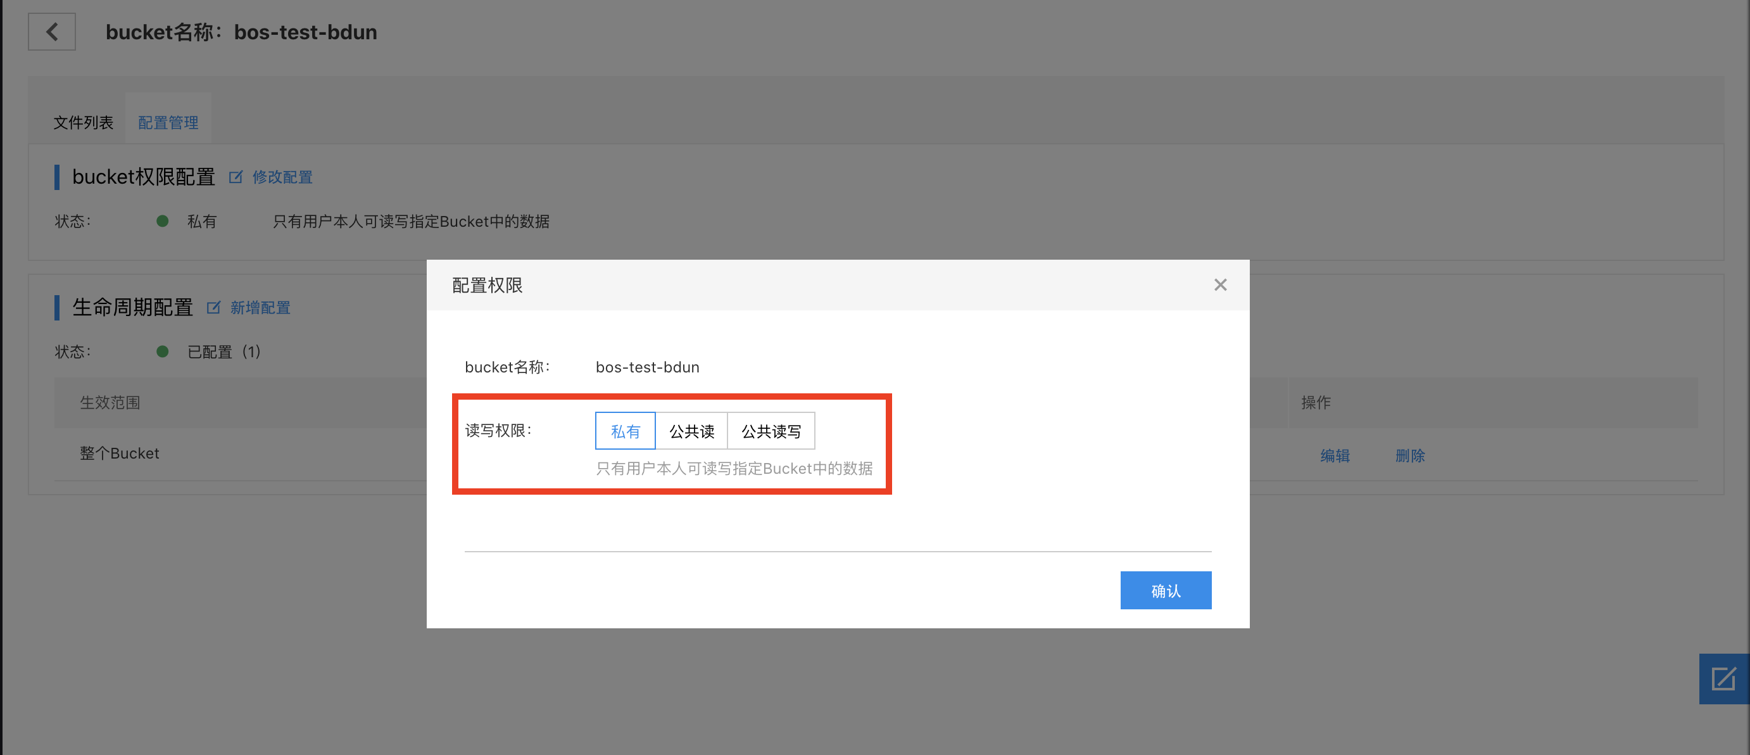This screenshot has height=755, width=1750.
Task: Switch to the 配置管理 tab
Action: tap(168, 123)
